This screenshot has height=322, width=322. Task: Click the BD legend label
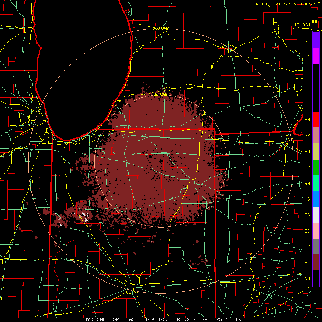(x=307, y=152)
